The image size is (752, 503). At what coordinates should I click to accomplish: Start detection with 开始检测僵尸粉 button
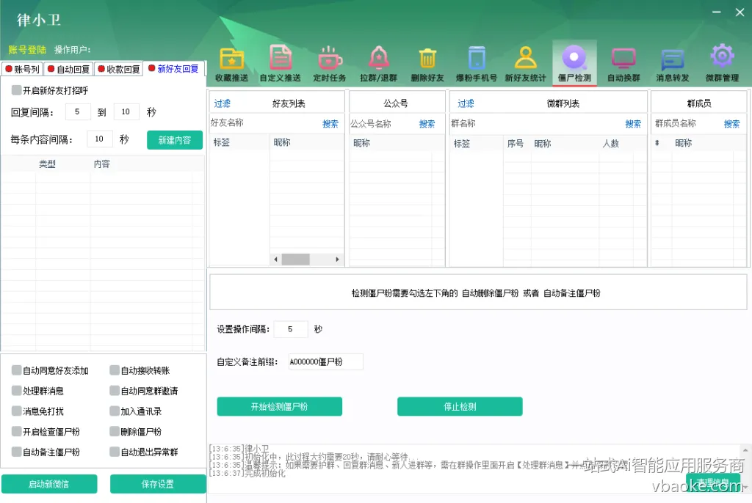pyautogui.click(x=279, y=406)
